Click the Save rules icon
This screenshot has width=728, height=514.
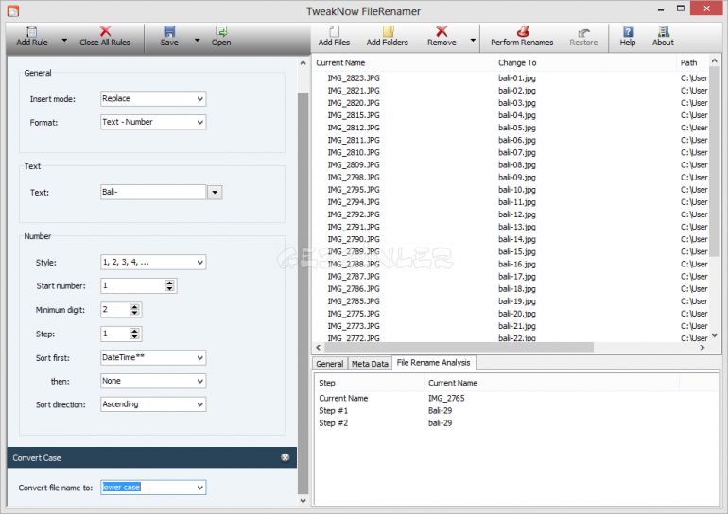coord(169,31)
